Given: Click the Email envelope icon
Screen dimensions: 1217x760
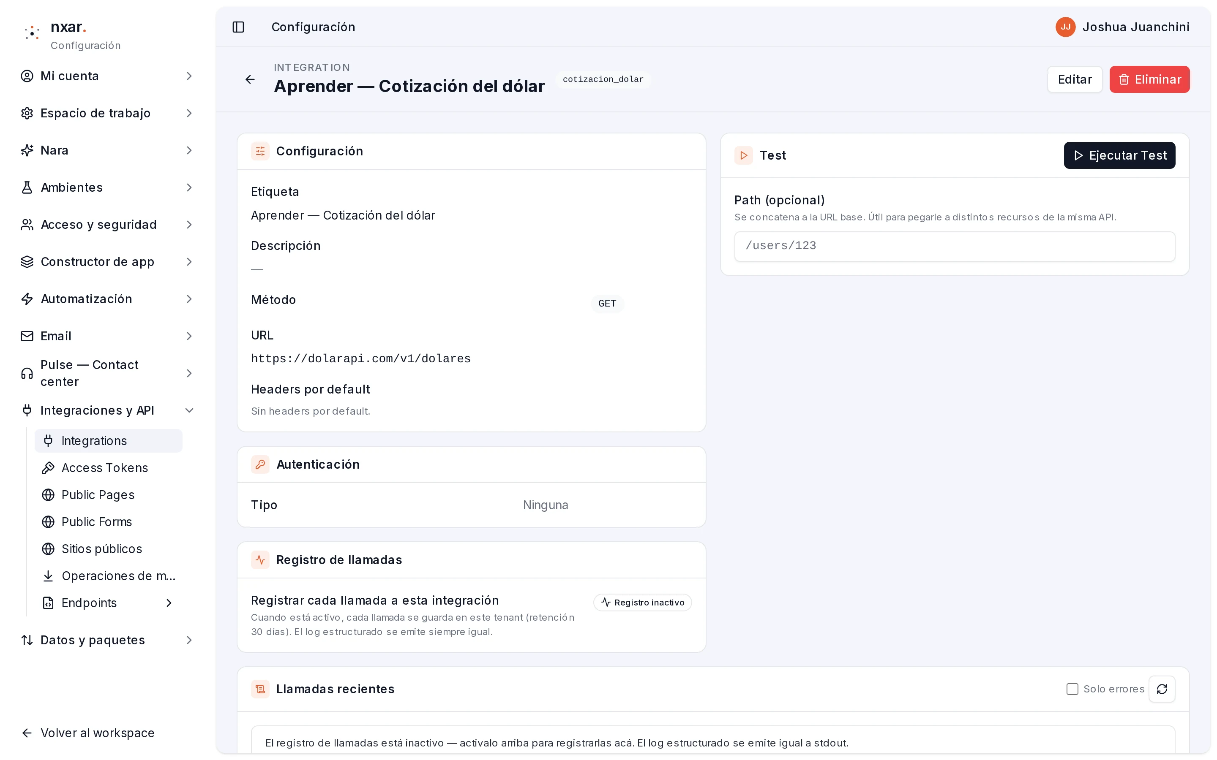Looking at the screenshot, I should tap(27, 336).
